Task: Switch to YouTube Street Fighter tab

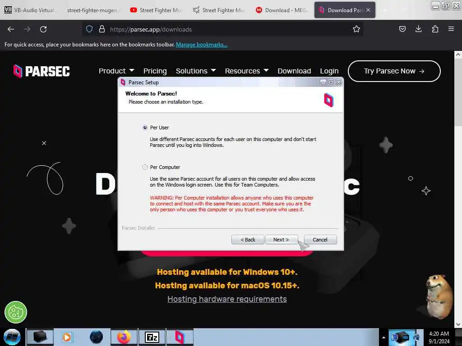Action: pos(156,10)
